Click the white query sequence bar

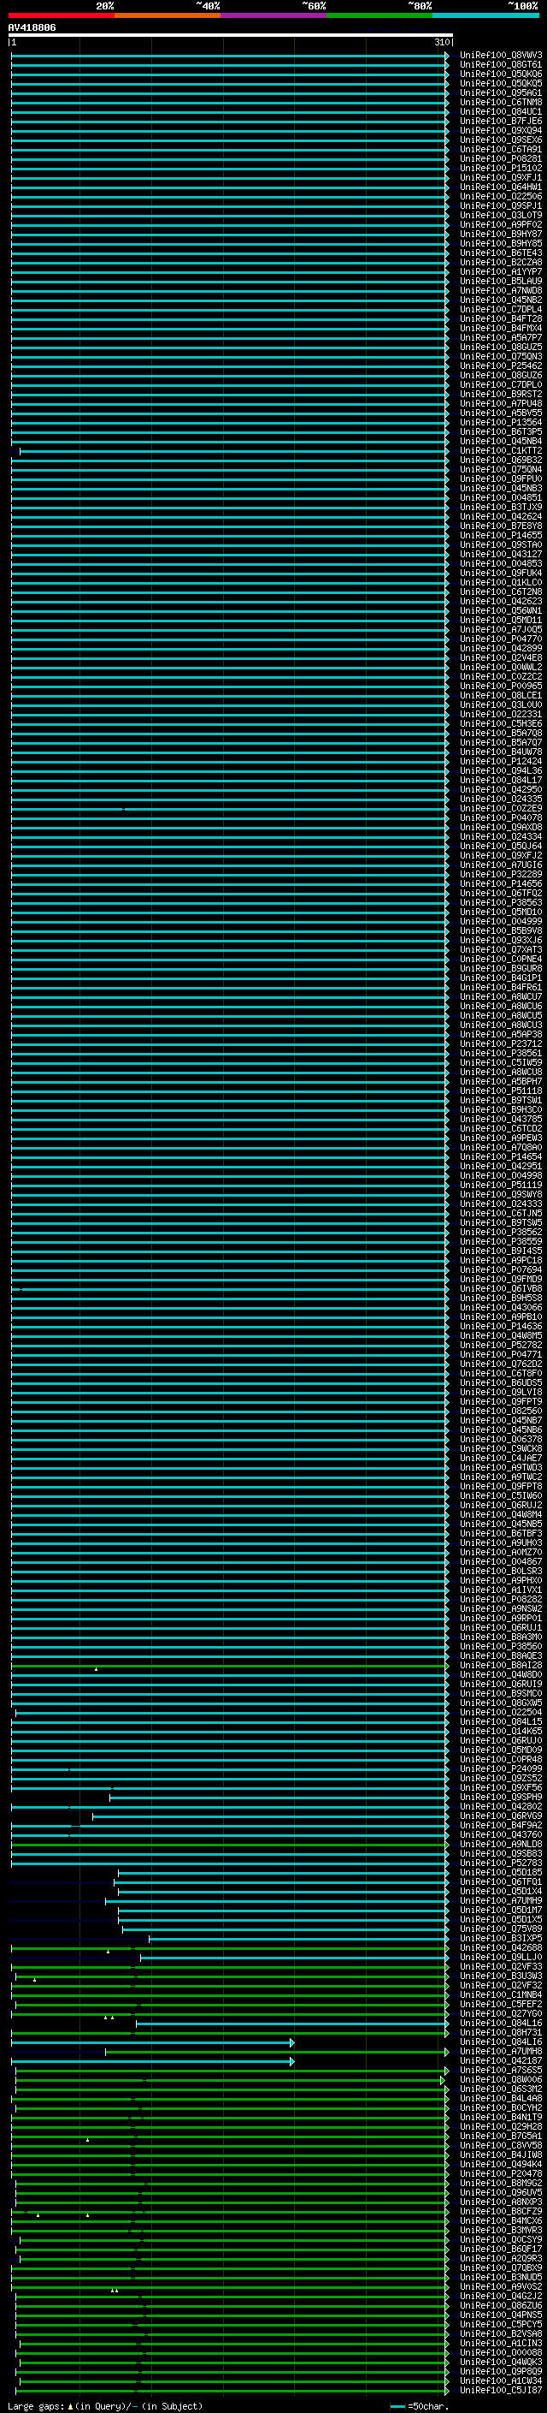tap(230, 36)
